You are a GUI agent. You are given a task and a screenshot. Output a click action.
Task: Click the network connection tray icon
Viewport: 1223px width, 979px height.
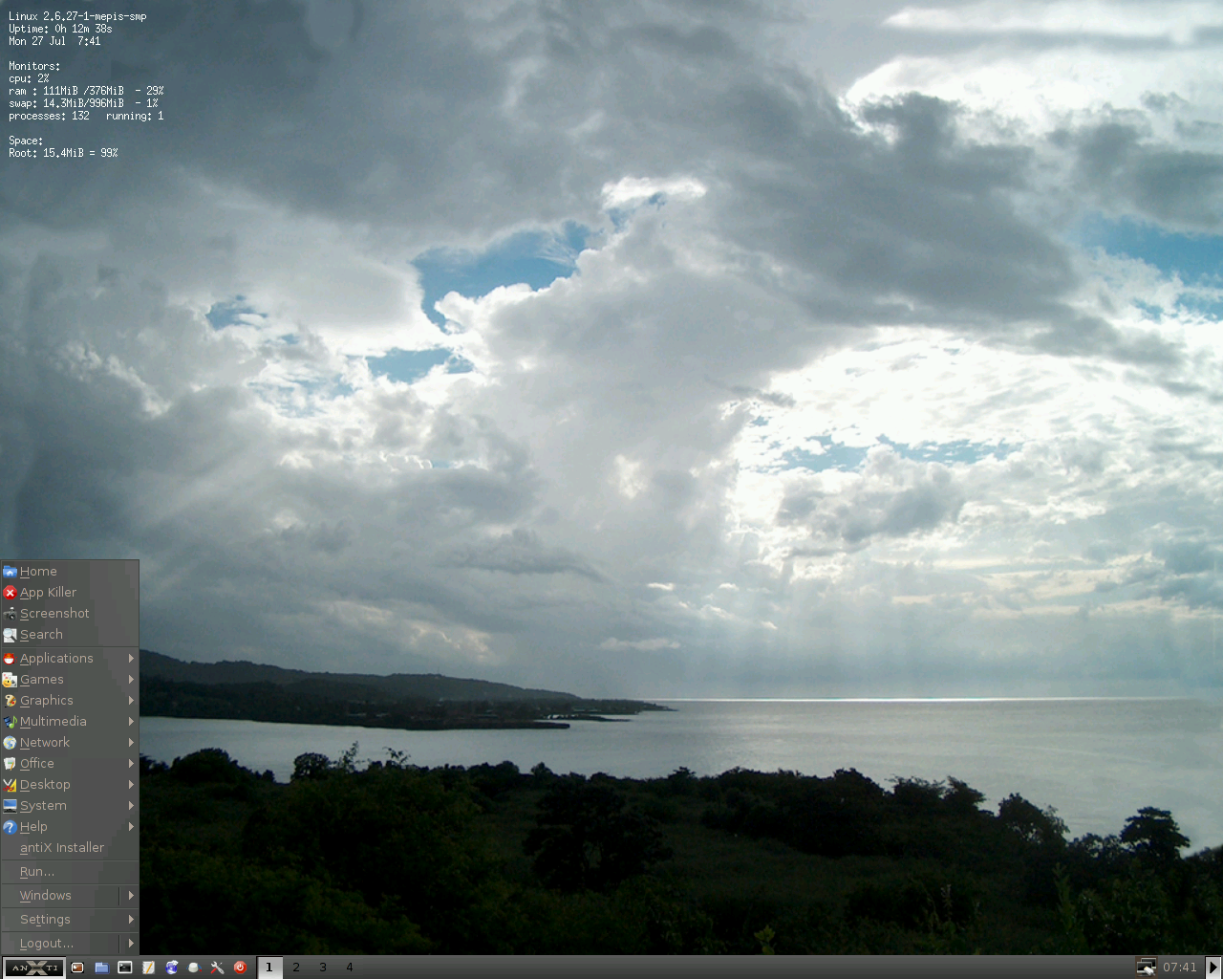[x=1146, y=968]
